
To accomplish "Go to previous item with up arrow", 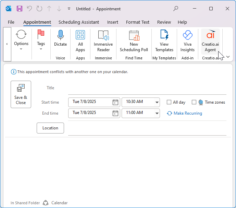I will 49,9.
